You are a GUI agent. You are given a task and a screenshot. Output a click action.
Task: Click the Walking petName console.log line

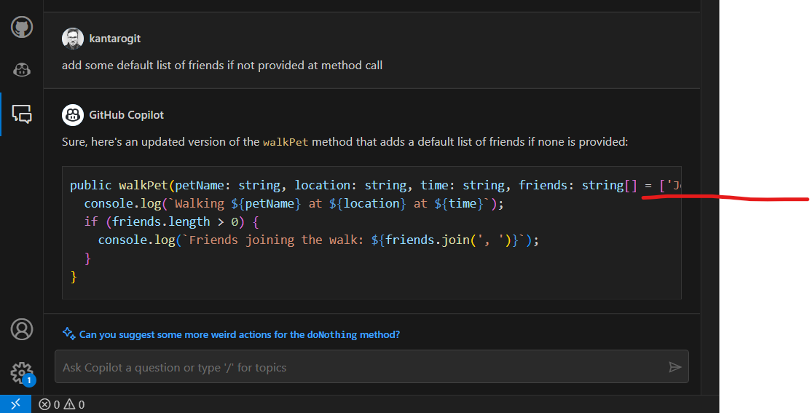click(294, 203)
